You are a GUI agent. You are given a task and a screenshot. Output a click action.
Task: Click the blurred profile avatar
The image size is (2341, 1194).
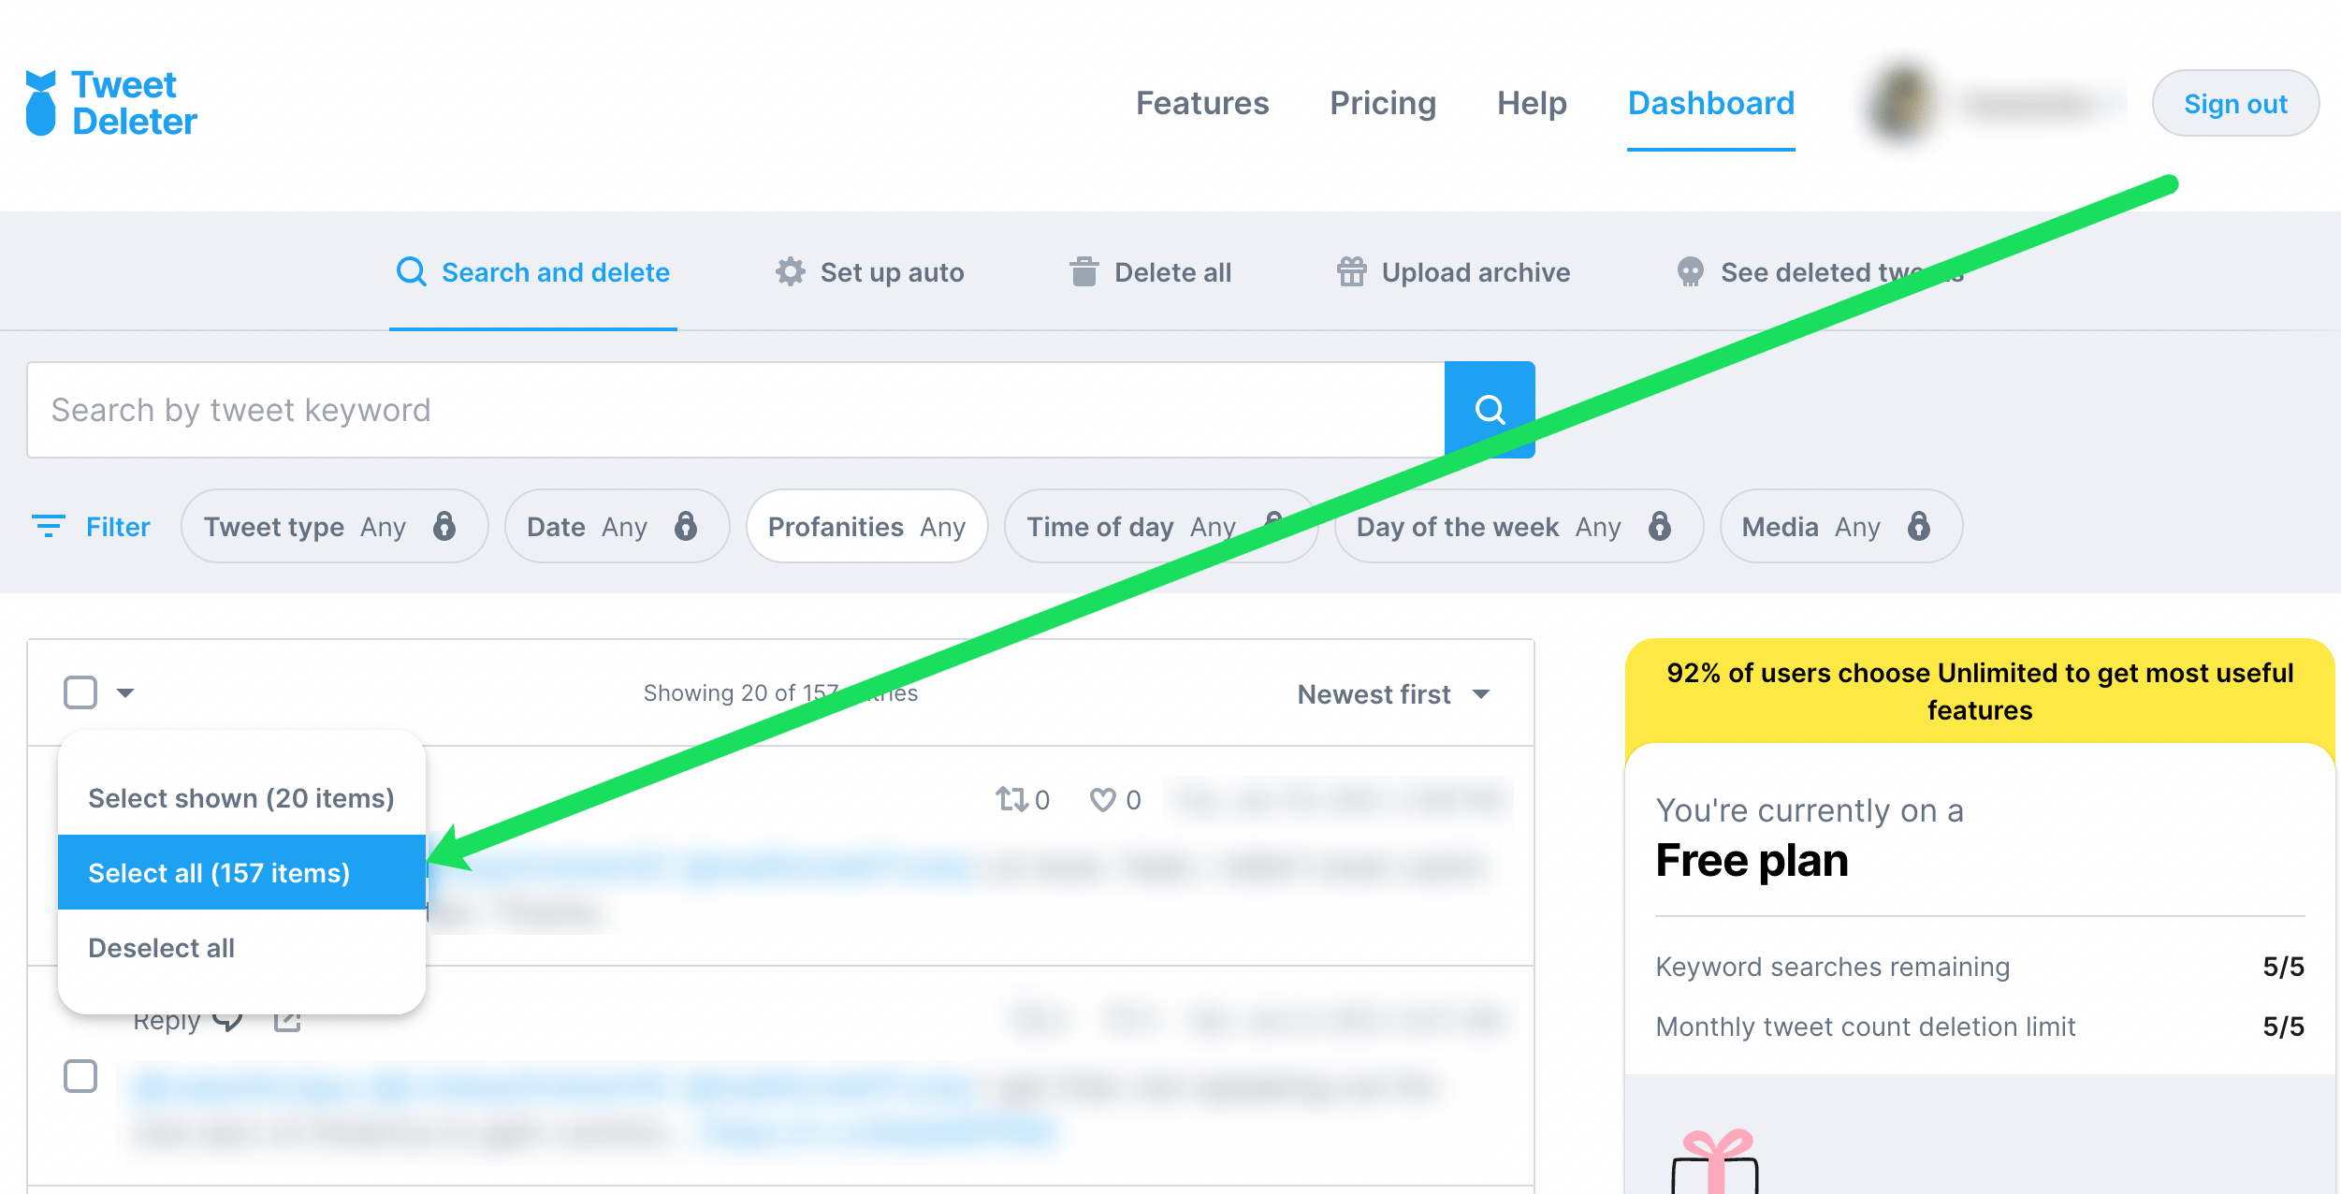tap(1900, 103)
